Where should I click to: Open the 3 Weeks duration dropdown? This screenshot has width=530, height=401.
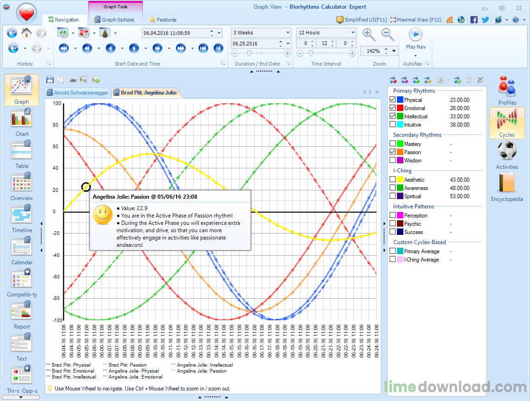point(288,33)
